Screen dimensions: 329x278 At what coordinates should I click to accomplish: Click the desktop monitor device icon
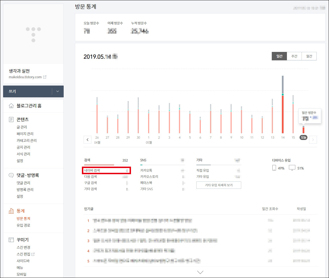point(292,168)
